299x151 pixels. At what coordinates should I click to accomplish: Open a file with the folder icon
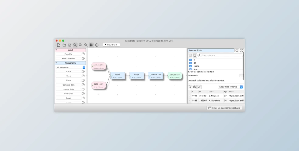tap(64, 45)
